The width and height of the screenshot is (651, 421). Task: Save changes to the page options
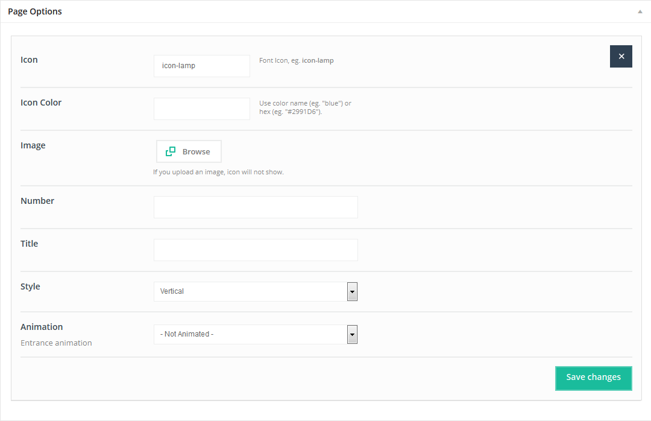[x=593, y=378]
